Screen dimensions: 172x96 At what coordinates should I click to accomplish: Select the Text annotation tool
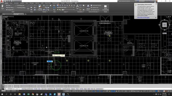77,7
